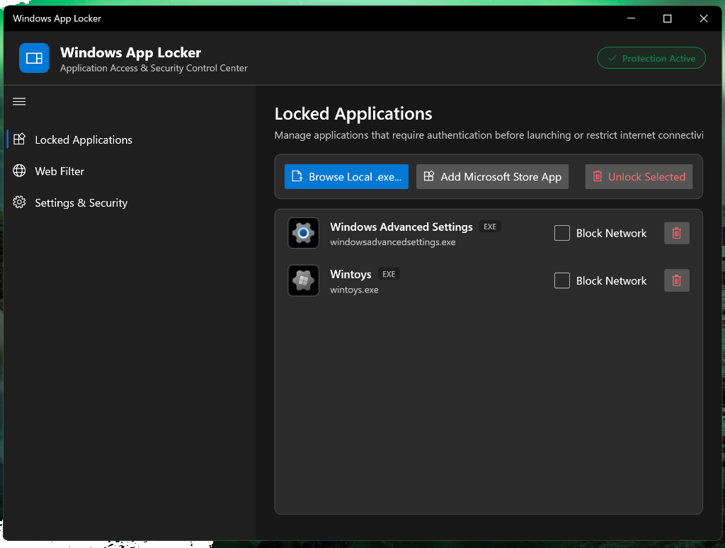Click the Locked Applications page heading
The image size is (725, 548).
(353, 114)
